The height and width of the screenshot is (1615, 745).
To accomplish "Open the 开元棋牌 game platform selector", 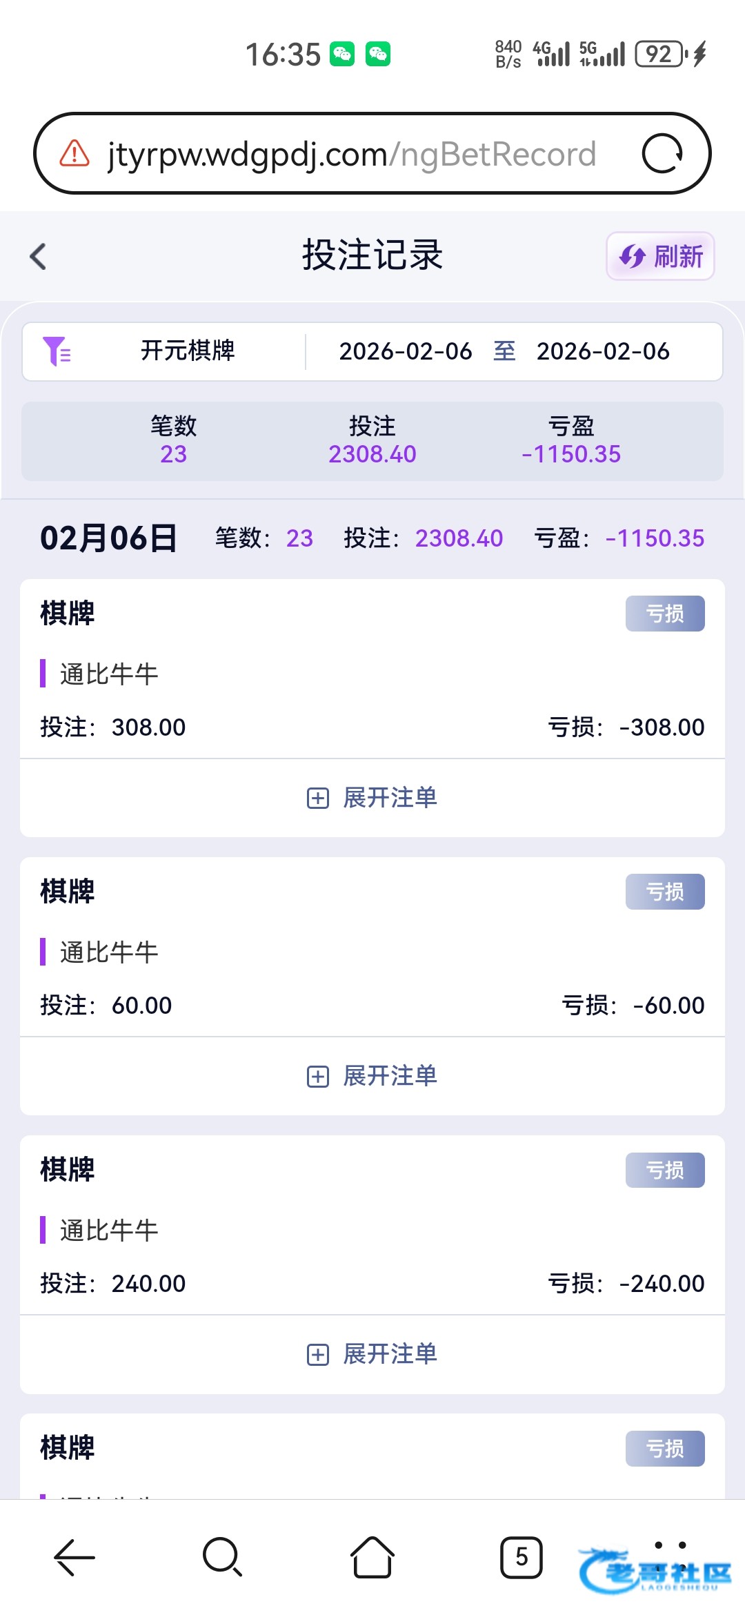I will tap(188, 351).
